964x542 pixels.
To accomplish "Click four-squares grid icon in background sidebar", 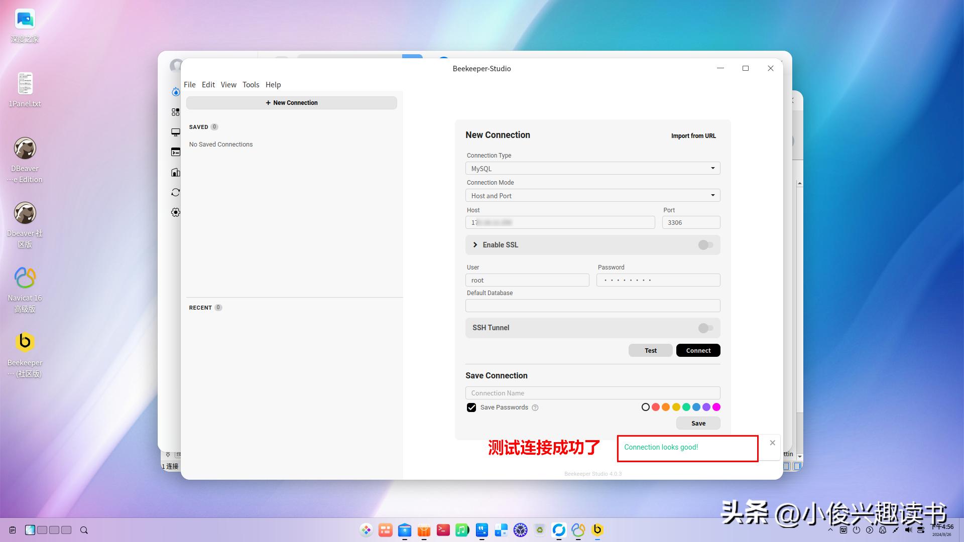I will (175, 112).
